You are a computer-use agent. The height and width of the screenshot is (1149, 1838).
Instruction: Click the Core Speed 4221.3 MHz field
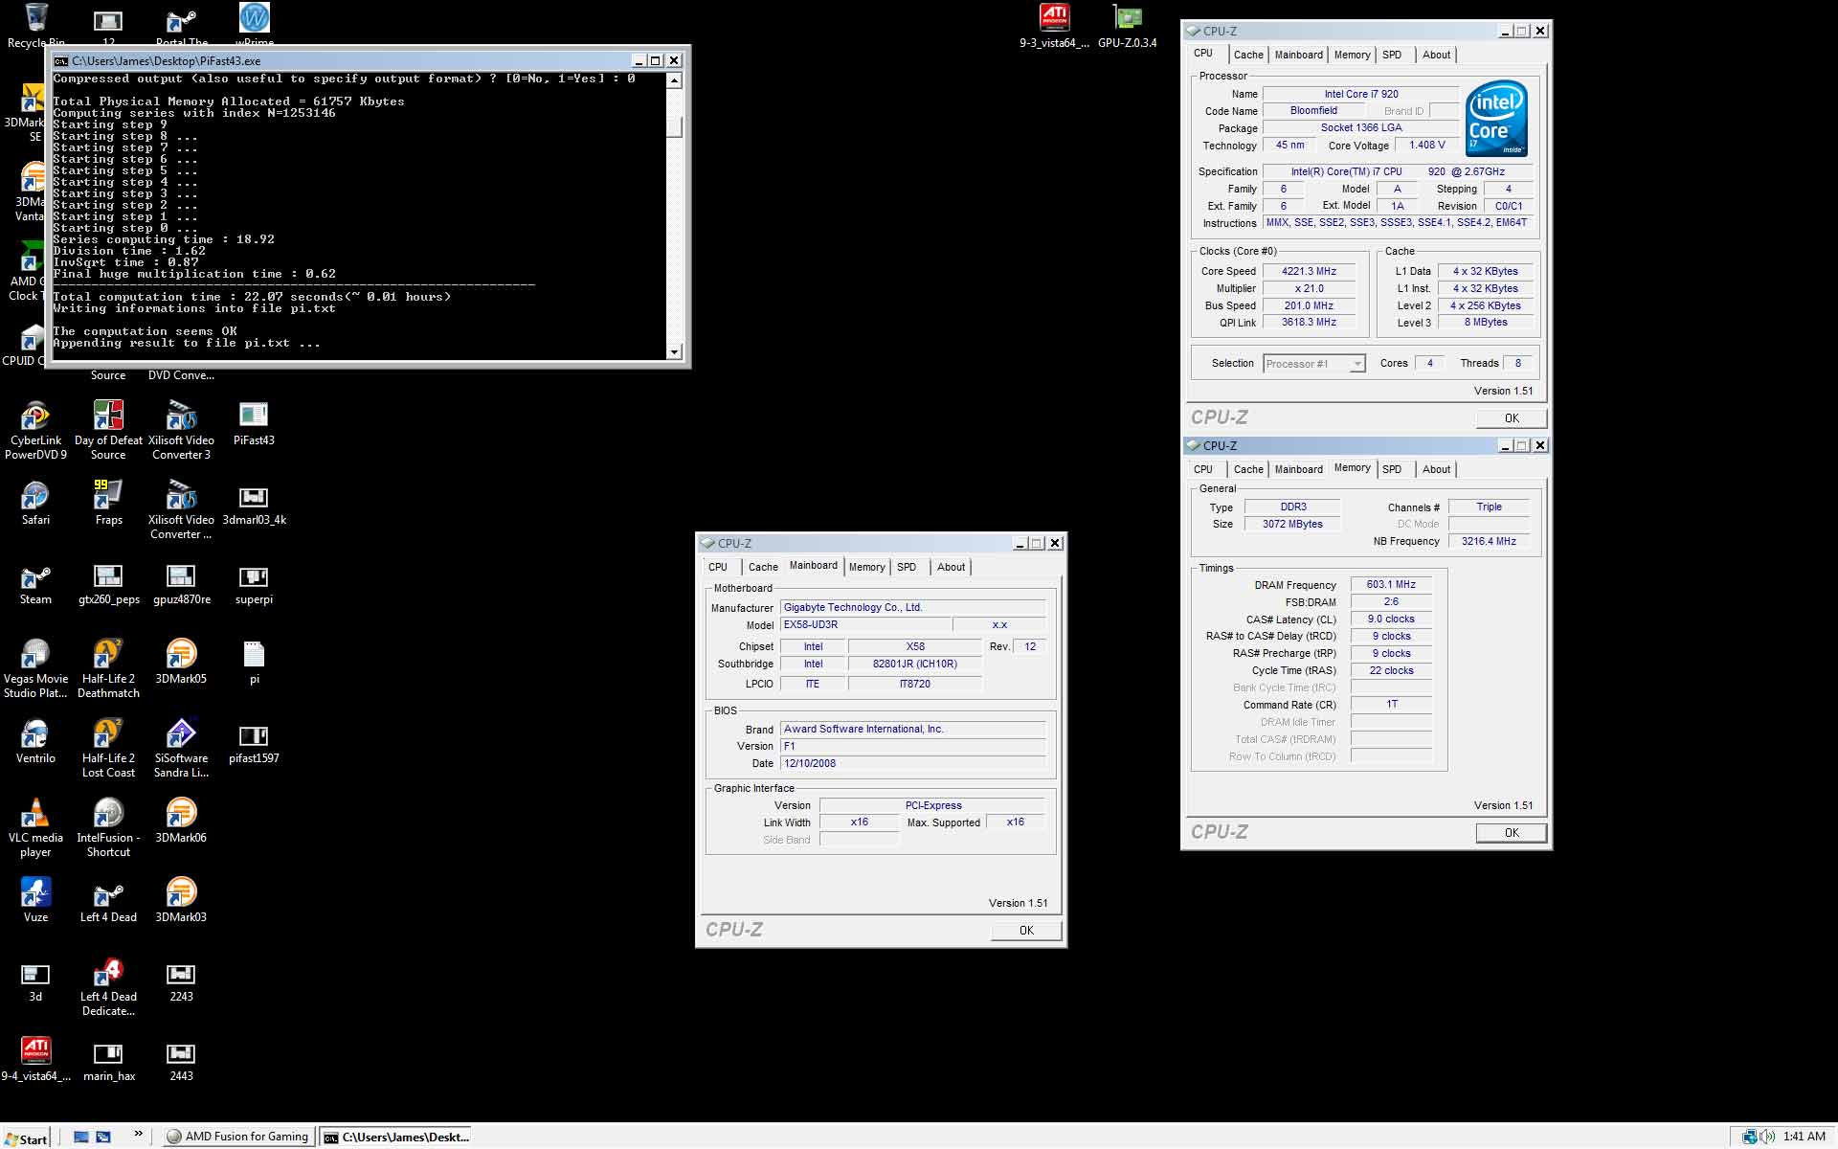1309,272
